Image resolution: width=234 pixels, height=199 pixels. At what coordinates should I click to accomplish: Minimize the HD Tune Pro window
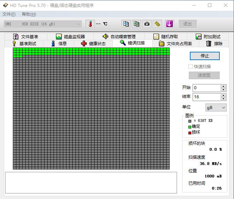point(194,5)
